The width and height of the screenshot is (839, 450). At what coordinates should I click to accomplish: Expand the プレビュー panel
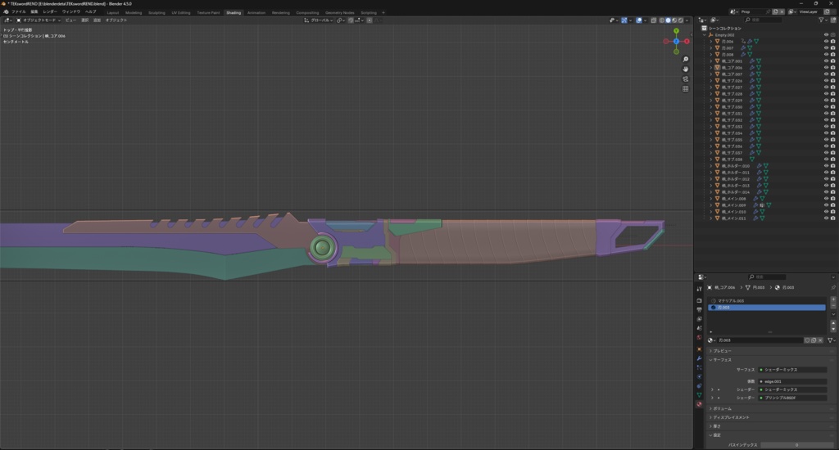(x=722, y=351)
